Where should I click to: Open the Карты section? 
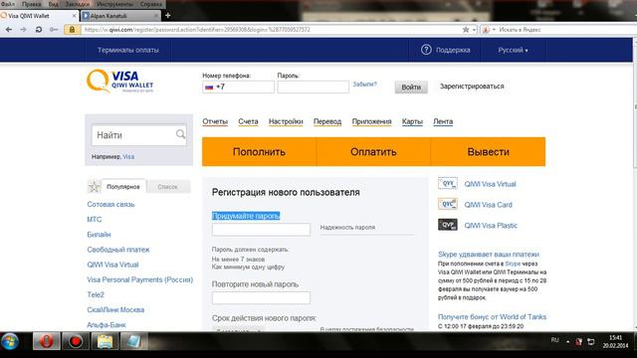coord(412,121)
